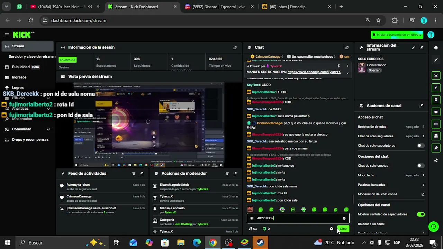
Task: Select Stream in the sidebar
Action: click(28, 46)
